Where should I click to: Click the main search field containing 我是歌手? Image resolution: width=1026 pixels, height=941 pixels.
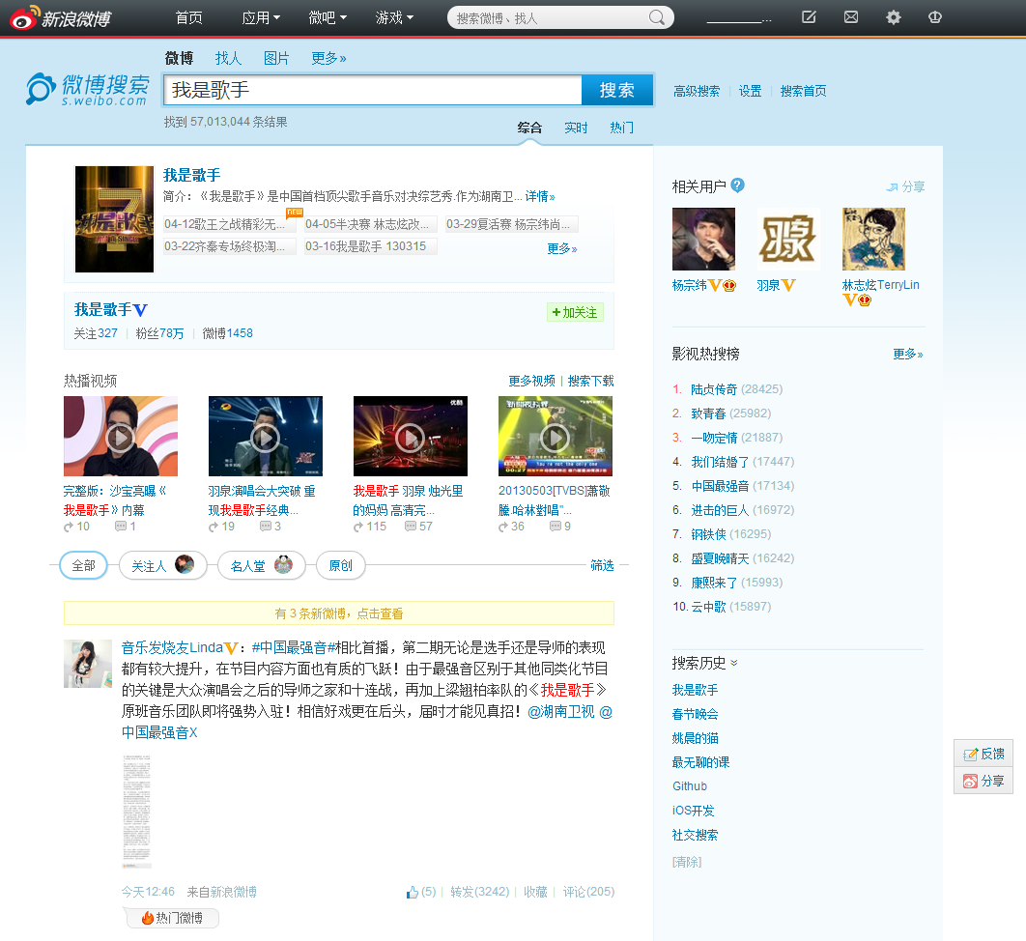pos(372,90)
